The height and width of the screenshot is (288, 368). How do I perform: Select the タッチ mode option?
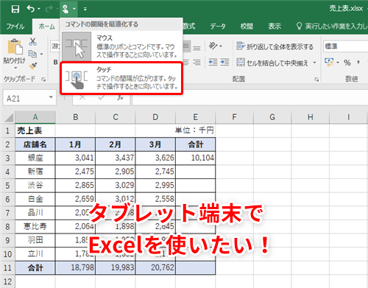pyautogui.click(x=121, y=78)
